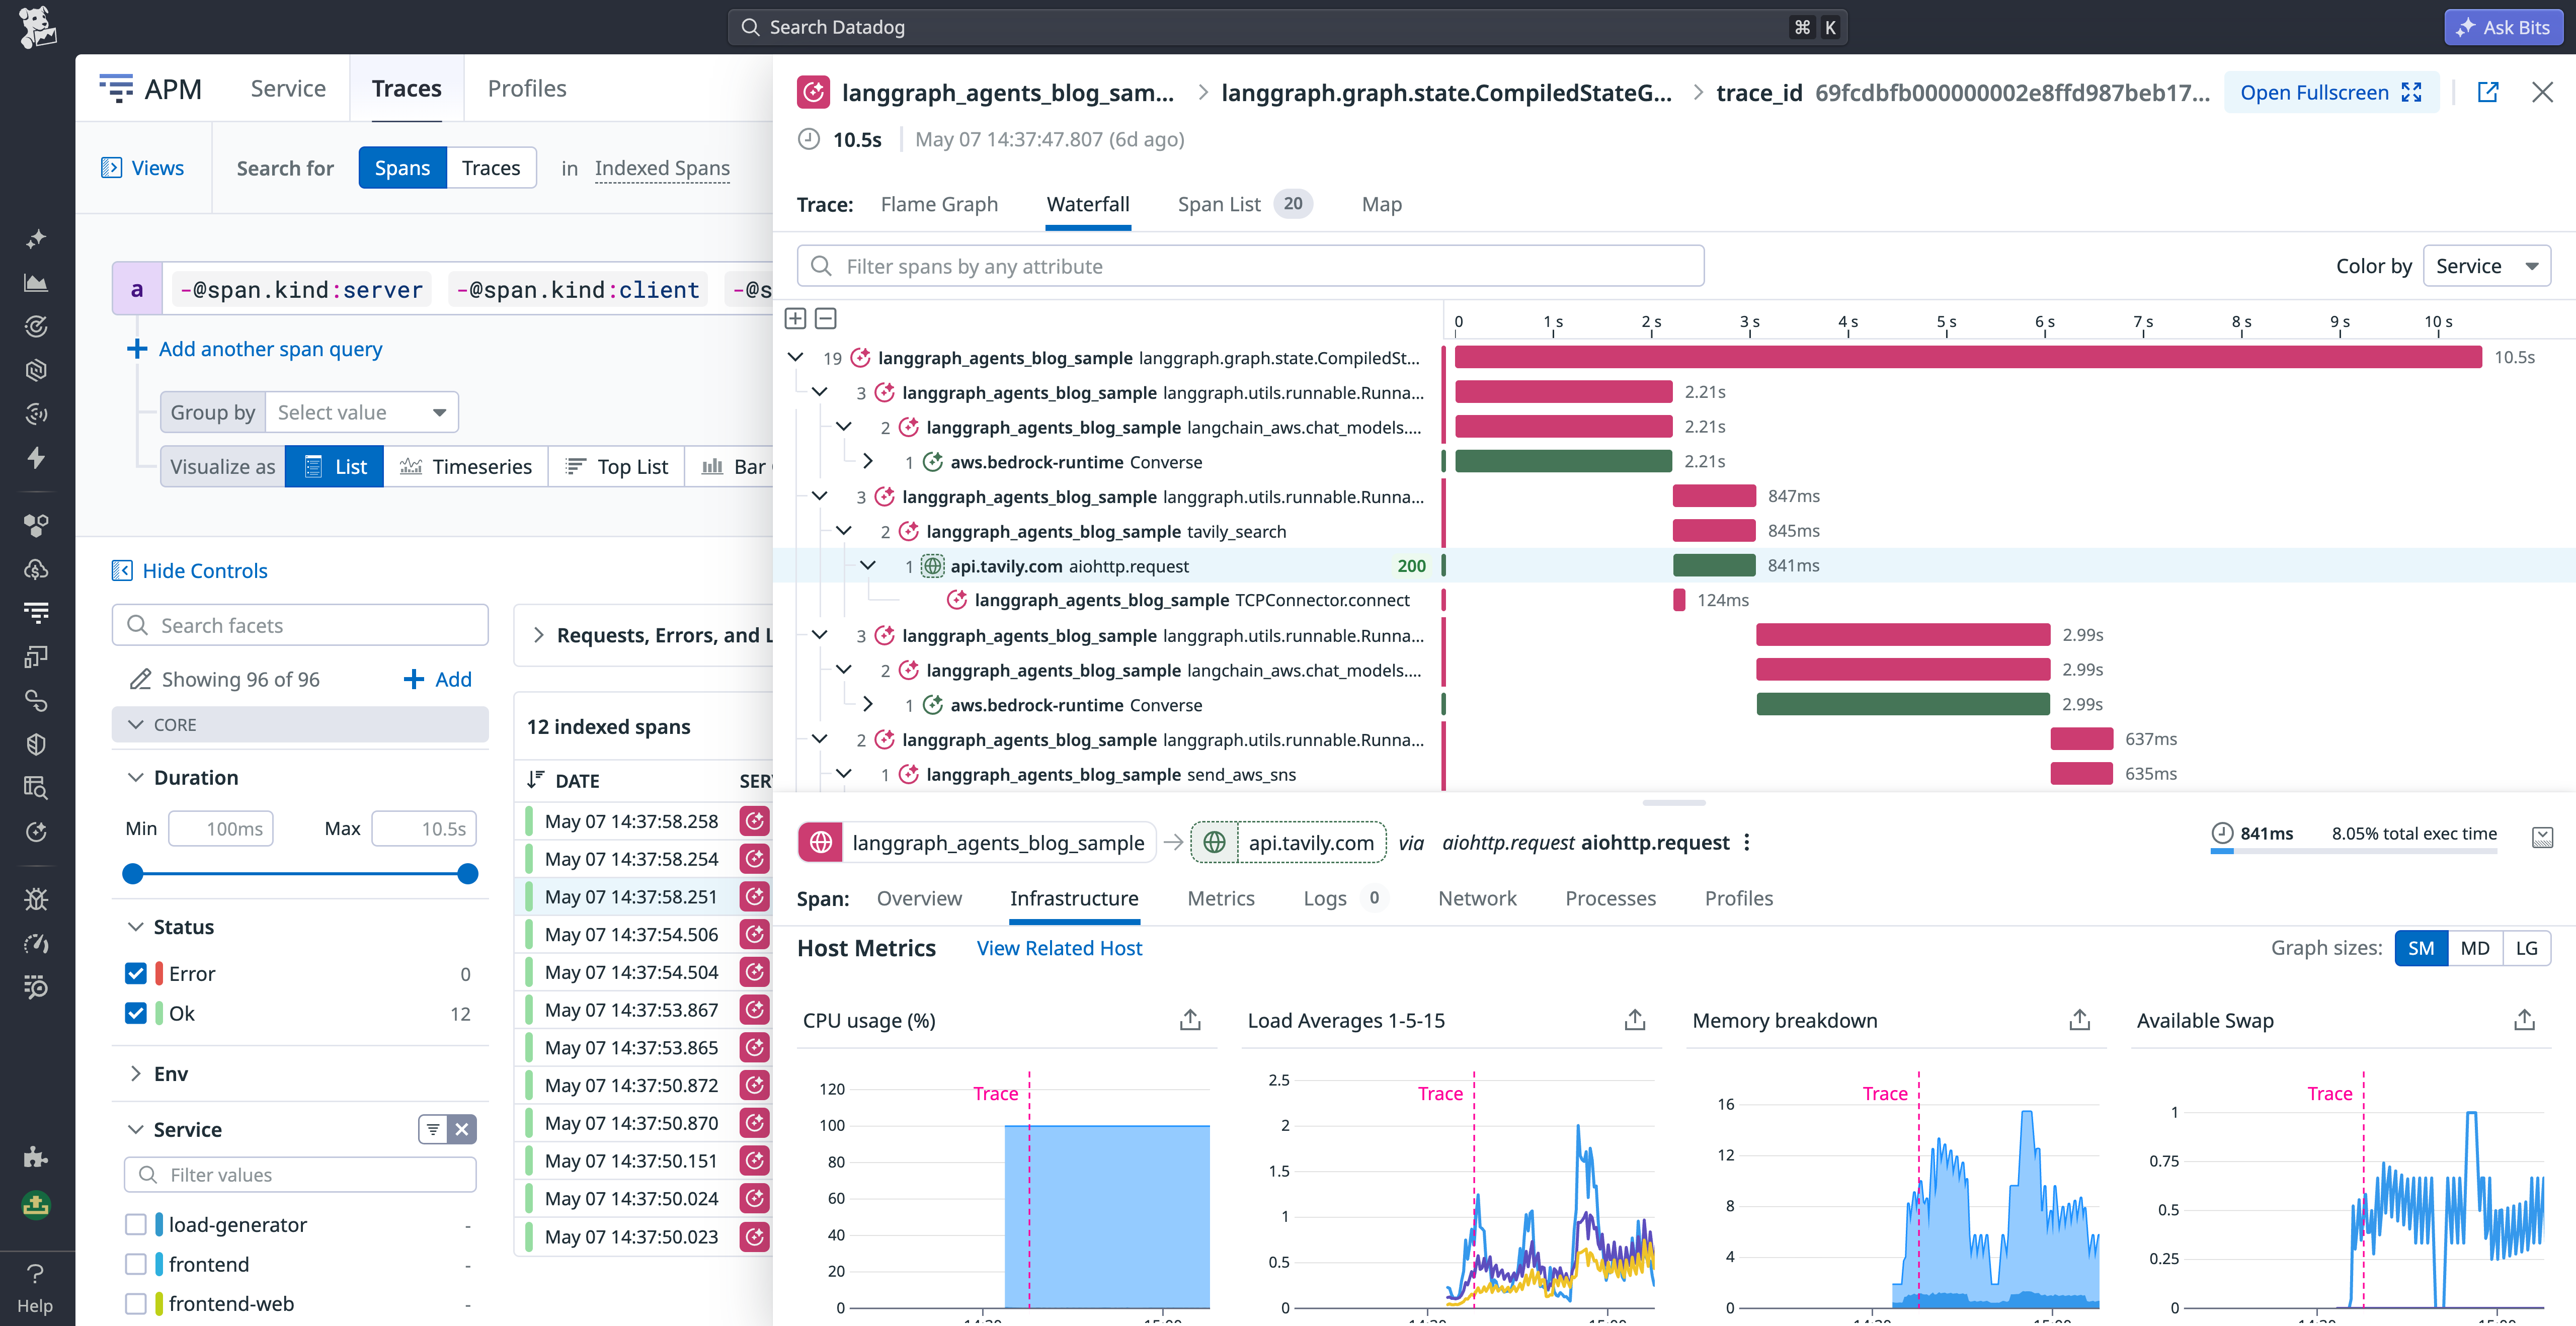
Task: Open the Color by Service dropdown
Action: [2486, 266]
